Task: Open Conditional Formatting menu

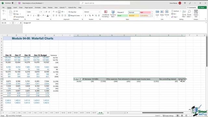Action: tap(106, 14)
